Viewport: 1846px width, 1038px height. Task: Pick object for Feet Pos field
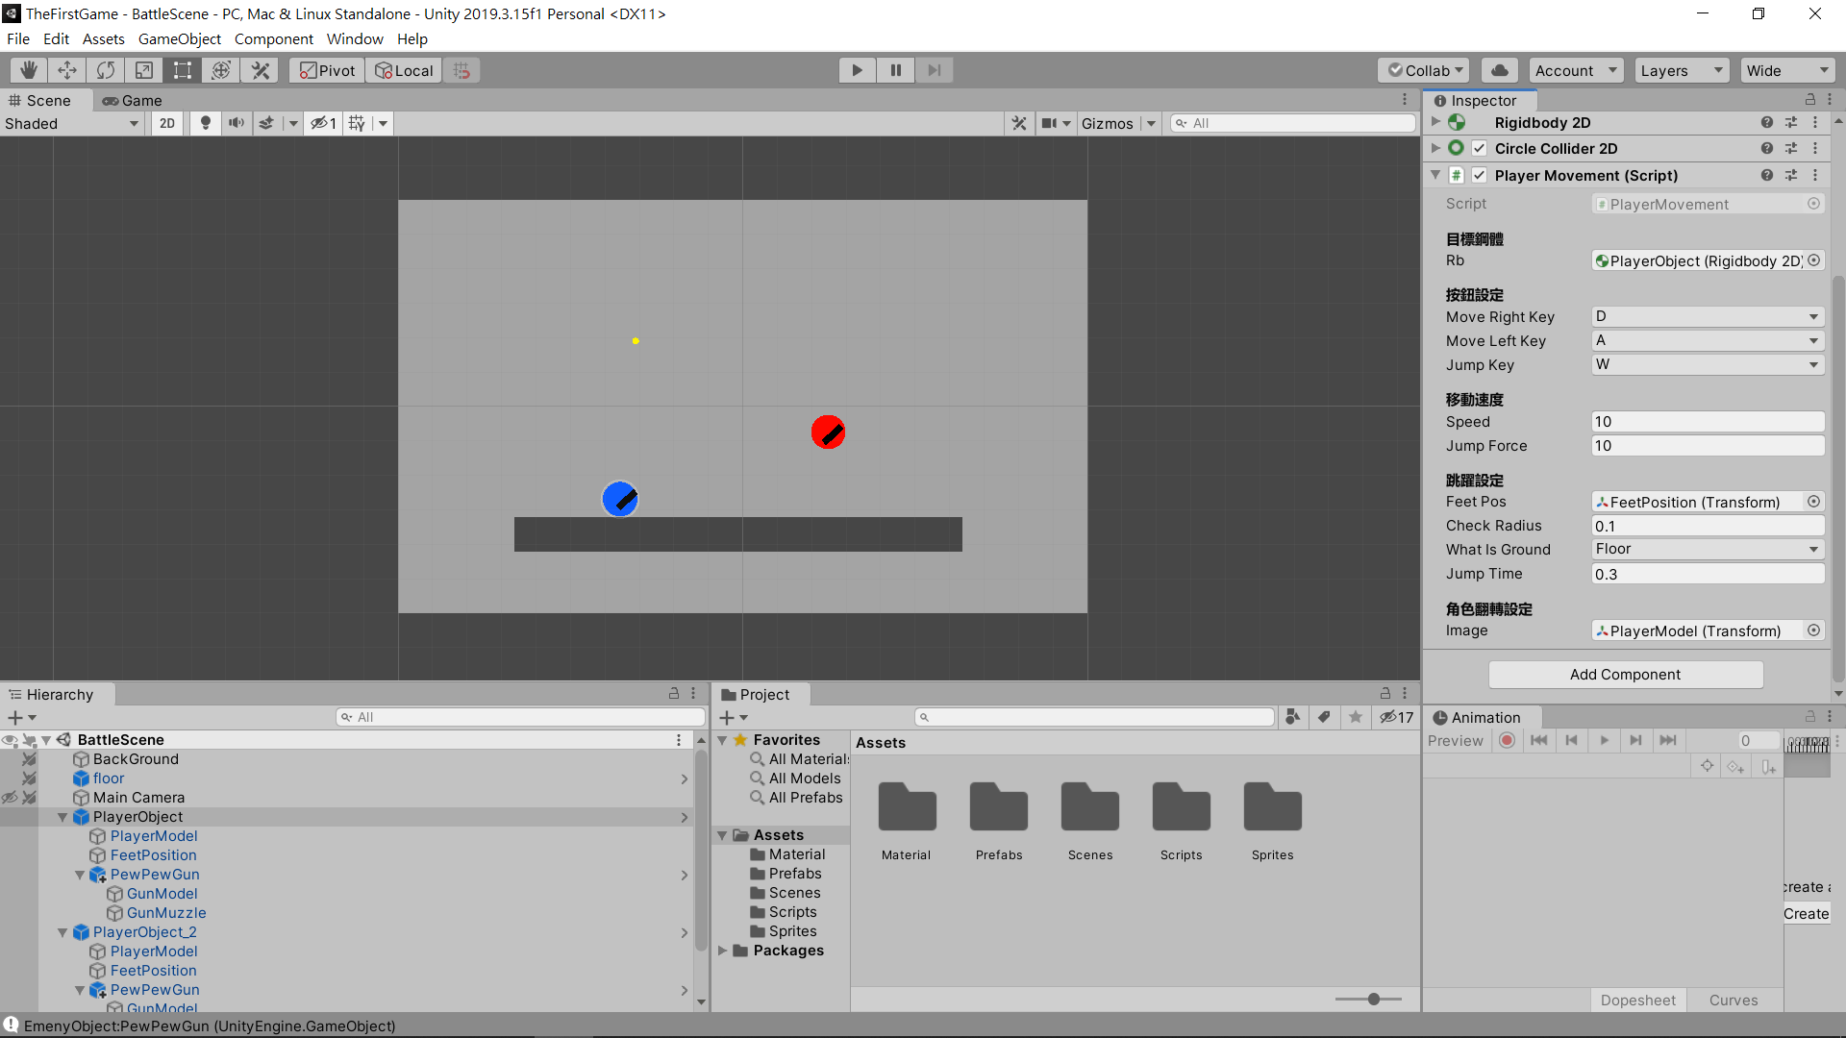click(x=1813, y=502)
